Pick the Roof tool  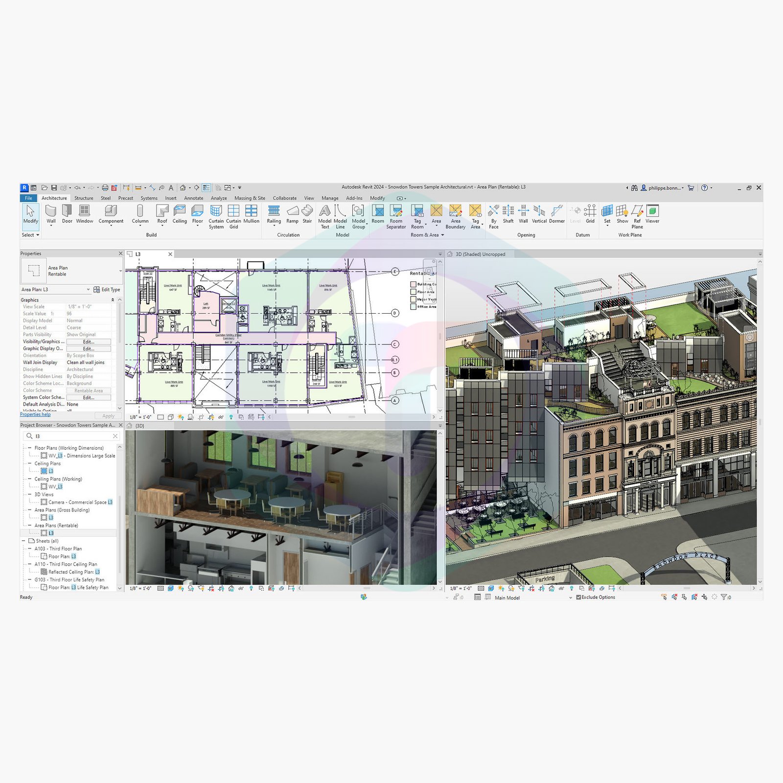(162, 215)
